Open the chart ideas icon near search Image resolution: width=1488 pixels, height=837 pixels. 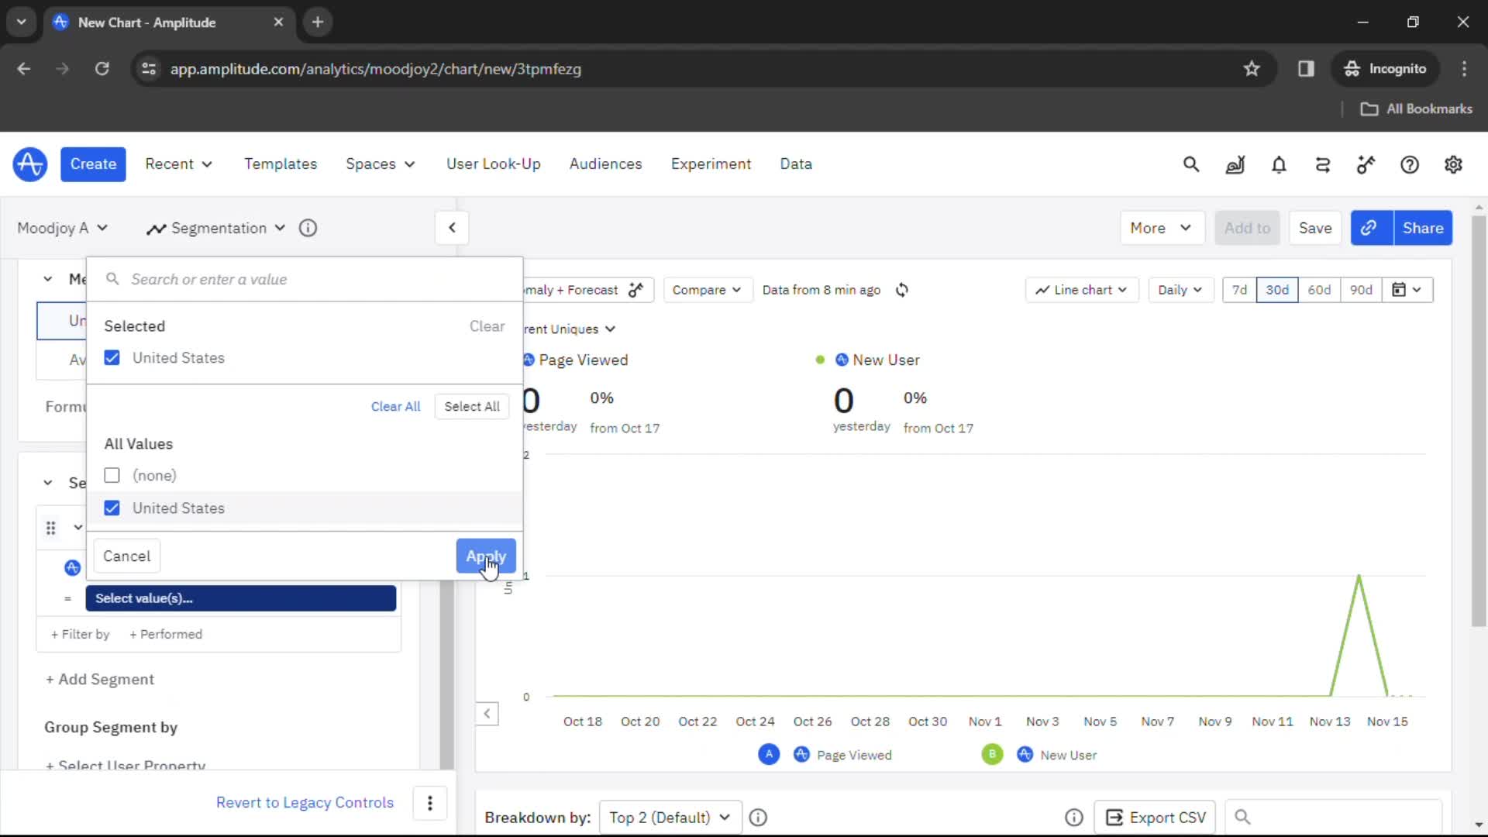click(1235, 164)
